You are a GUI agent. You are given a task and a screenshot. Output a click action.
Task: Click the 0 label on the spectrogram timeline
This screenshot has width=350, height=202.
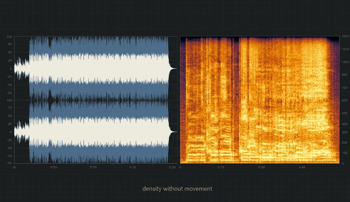tap(180, 167)
